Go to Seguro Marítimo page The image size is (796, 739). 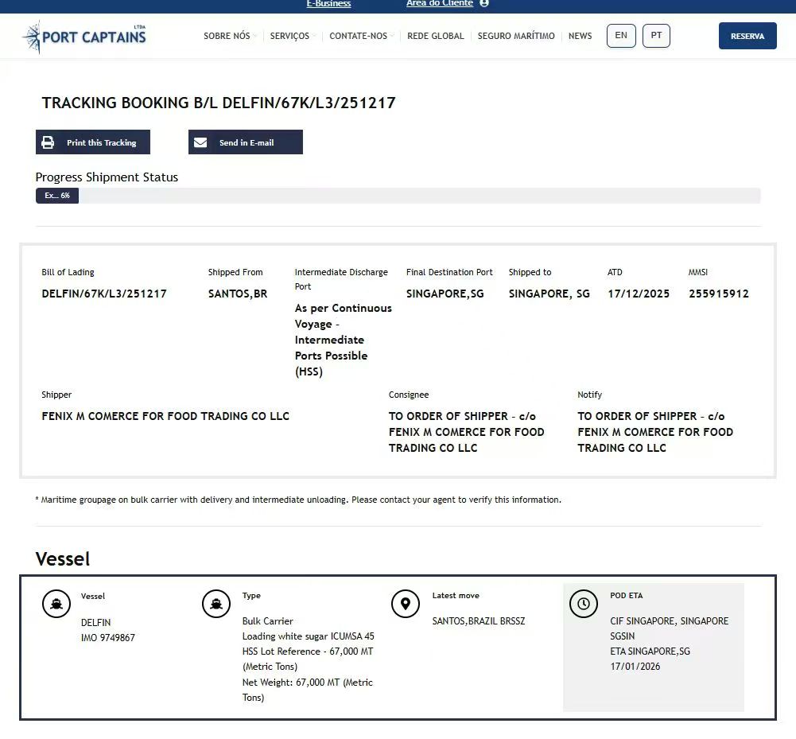point(516,37)
